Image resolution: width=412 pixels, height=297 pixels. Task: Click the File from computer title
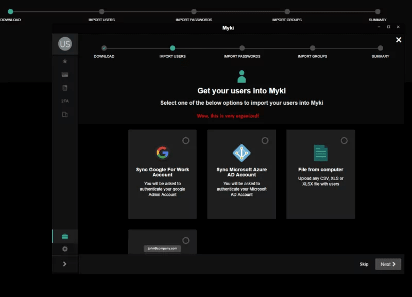point(320,170)
